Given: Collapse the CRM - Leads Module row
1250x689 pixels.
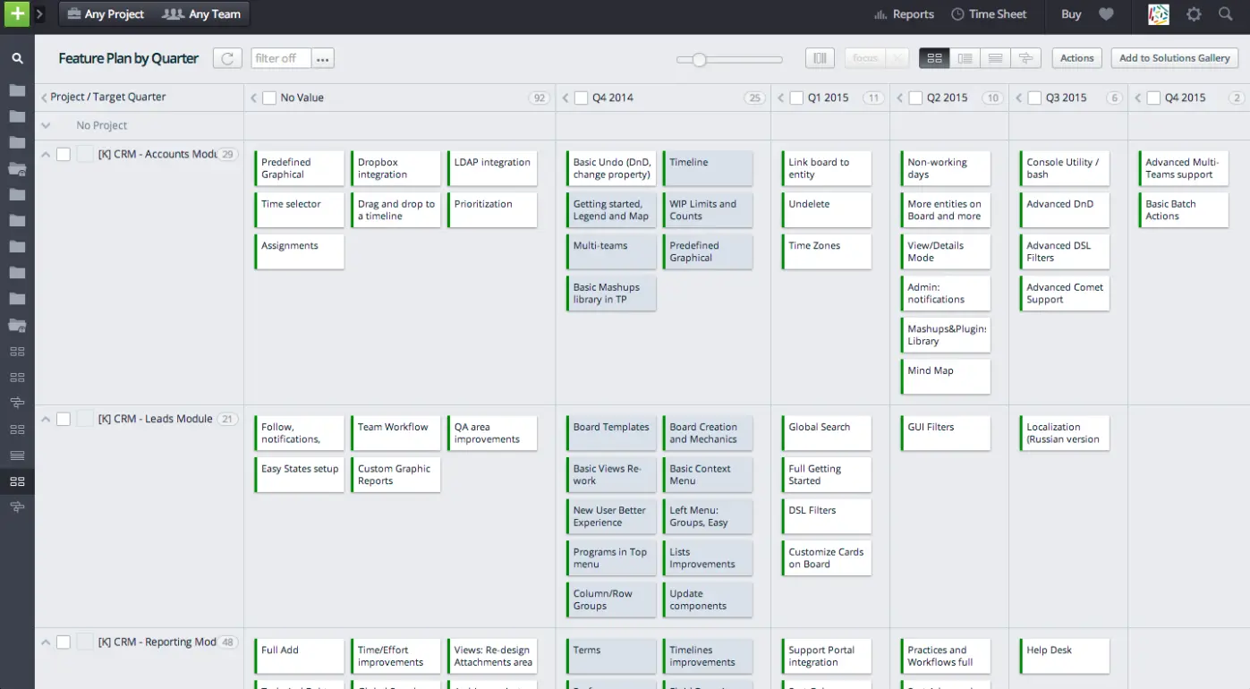Looking at the screenshot, I should coord(46,419).
